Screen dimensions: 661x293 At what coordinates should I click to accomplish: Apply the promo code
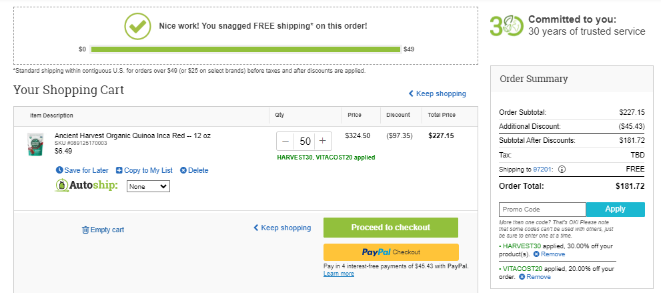(x=616, y=209)
